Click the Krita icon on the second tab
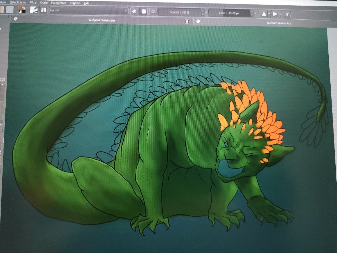337x253 pixels. pyautogui.click(x=198, y=21)
